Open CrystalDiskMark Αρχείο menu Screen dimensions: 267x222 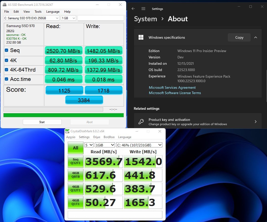[x=71, y=137]
